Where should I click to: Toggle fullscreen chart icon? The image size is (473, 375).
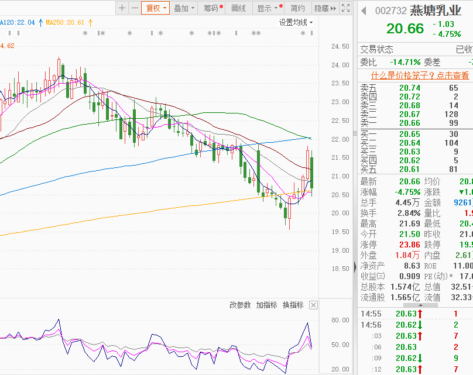coord(346,8)
